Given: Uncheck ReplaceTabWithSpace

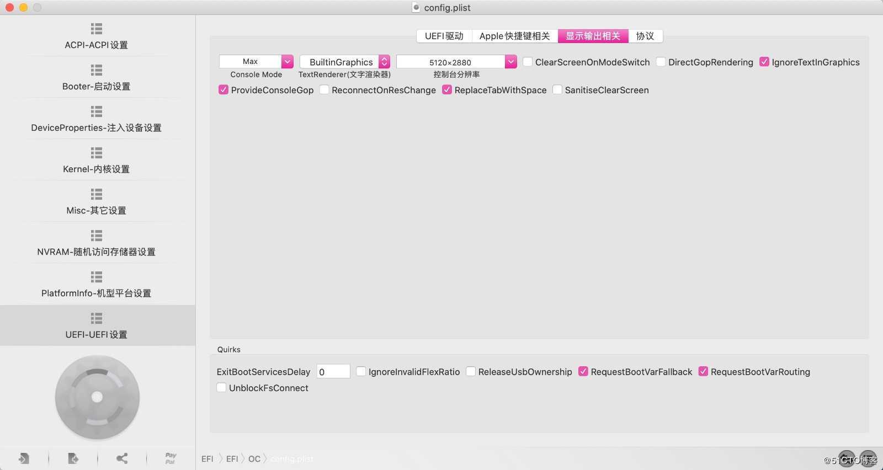Looking at the screenshot, I should 447,89.
